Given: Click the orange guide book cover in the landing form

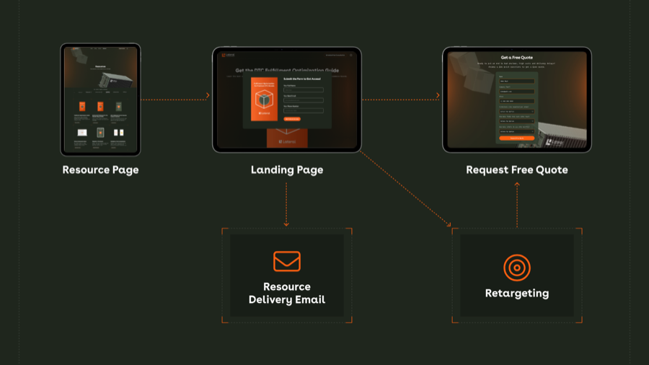Looking at the screenshot, I should pyautogui.click(x=264, y=99).
